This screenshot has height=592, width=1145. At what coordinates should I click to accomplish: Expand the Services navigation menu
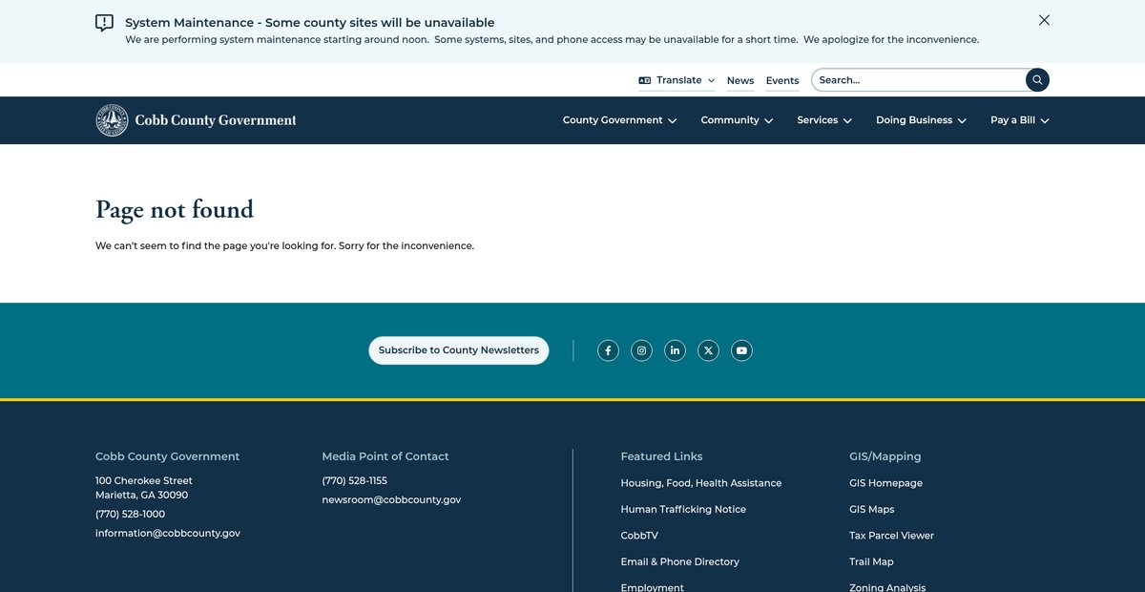coord(823,120)
